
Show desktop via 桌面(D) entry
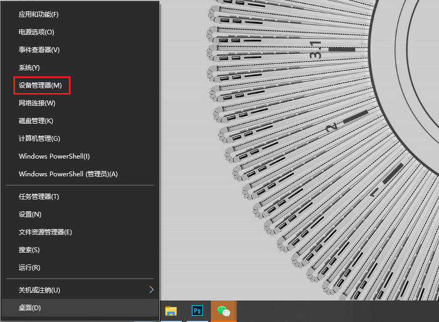pos(30,308)
